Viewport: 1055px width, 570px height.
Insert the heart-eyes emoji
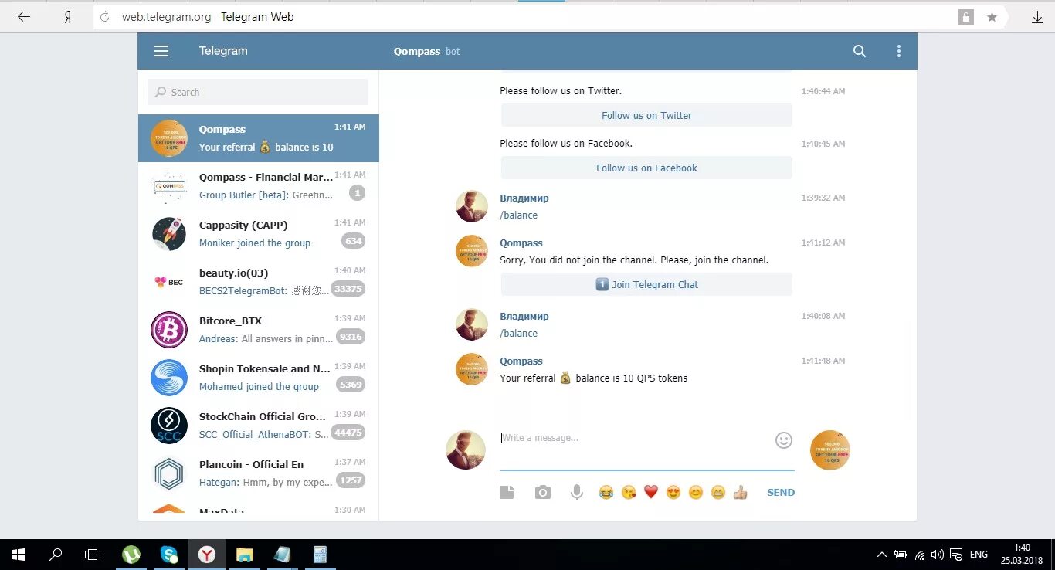click(x=673, y=492)
